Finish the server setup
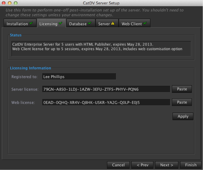The image size is (203, 170). (x=191, y=165)
